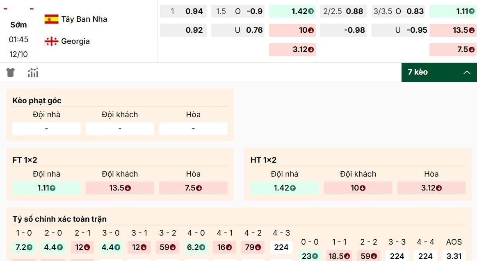
Task: Select the Georgia team name
Action: 76,41
